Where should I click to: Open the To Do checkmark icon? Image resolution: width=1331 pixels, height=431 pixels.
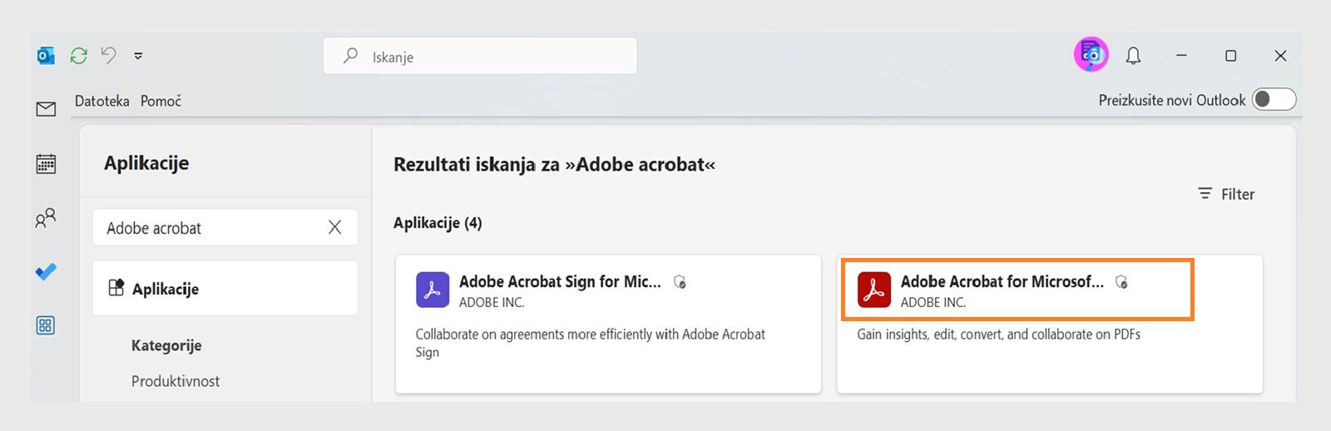pos(46,271)
